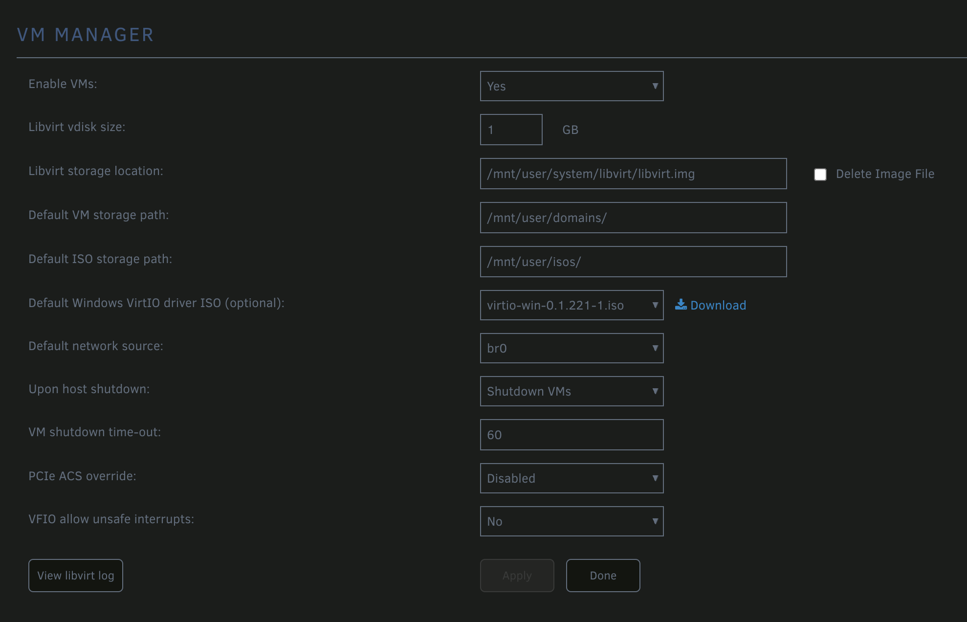Click the VM MANAGER heading
This screenshot has width=967, height=622.
point(86,35)
